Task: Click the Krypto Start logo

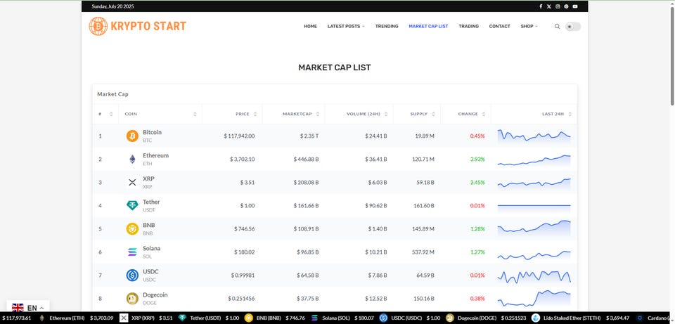Action: (x=138, y=27)
